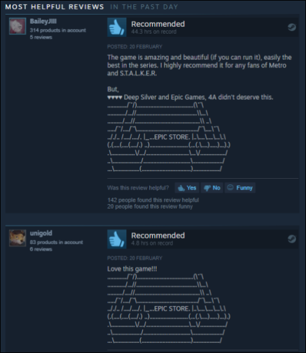306x353 pixels.
Task: View unigold's 83 products in account
Action: click(57, 242)
